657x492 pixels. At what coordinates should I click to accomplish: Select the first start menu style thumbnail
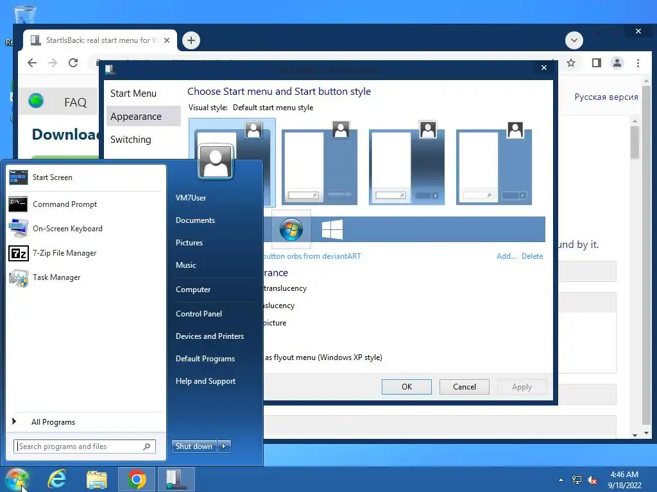click(x=232, y=162)
